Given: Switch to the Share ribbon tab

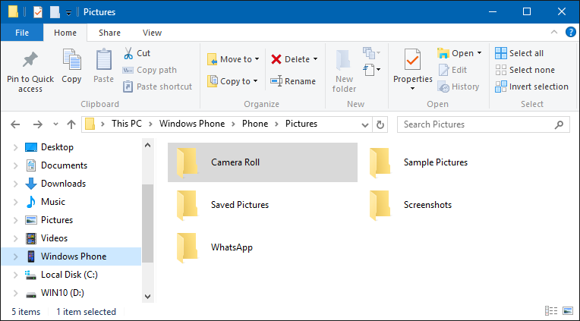Looking at the screenshot, I should [x=109, y=33].
